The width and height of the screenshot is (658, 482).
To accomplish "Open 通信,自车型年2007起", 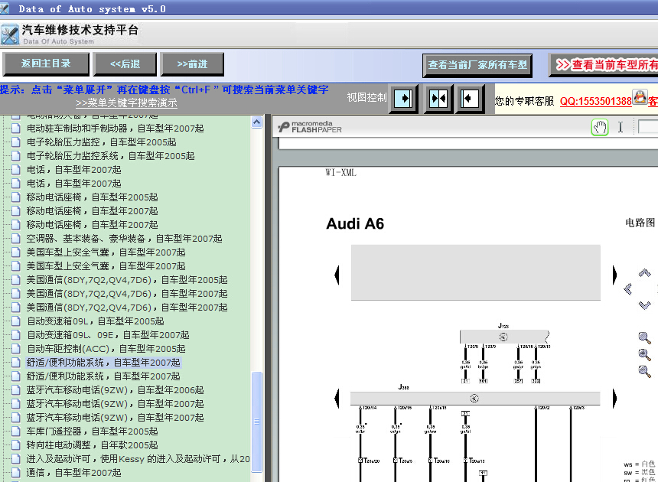I will [x=73, y=473].
